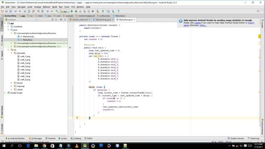Screen dimensions: 265x149
Task: Expand Gradle Scripts node
Action: (5, 93)
